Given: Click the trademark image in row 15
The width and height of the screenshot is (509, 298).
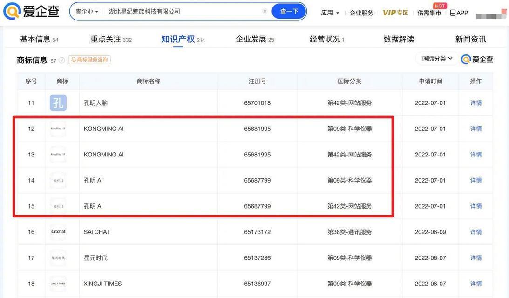Looking at the screenshot, I should 58,206.
